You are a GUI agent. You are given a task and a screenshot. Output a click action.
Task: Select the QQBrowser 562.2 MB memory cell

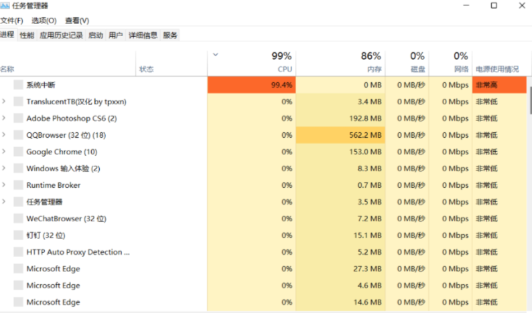pyautogui.click(x=340, y=135)
